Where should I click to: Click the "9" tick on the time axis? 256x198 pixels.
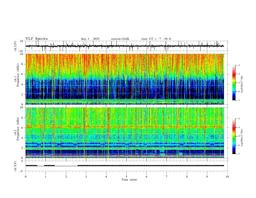click(x=207, y=177)
